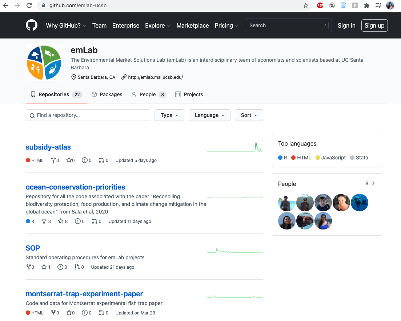The image size is (401, 321).
Task: Switch to the Repositories tab
Action: [56, 94]
